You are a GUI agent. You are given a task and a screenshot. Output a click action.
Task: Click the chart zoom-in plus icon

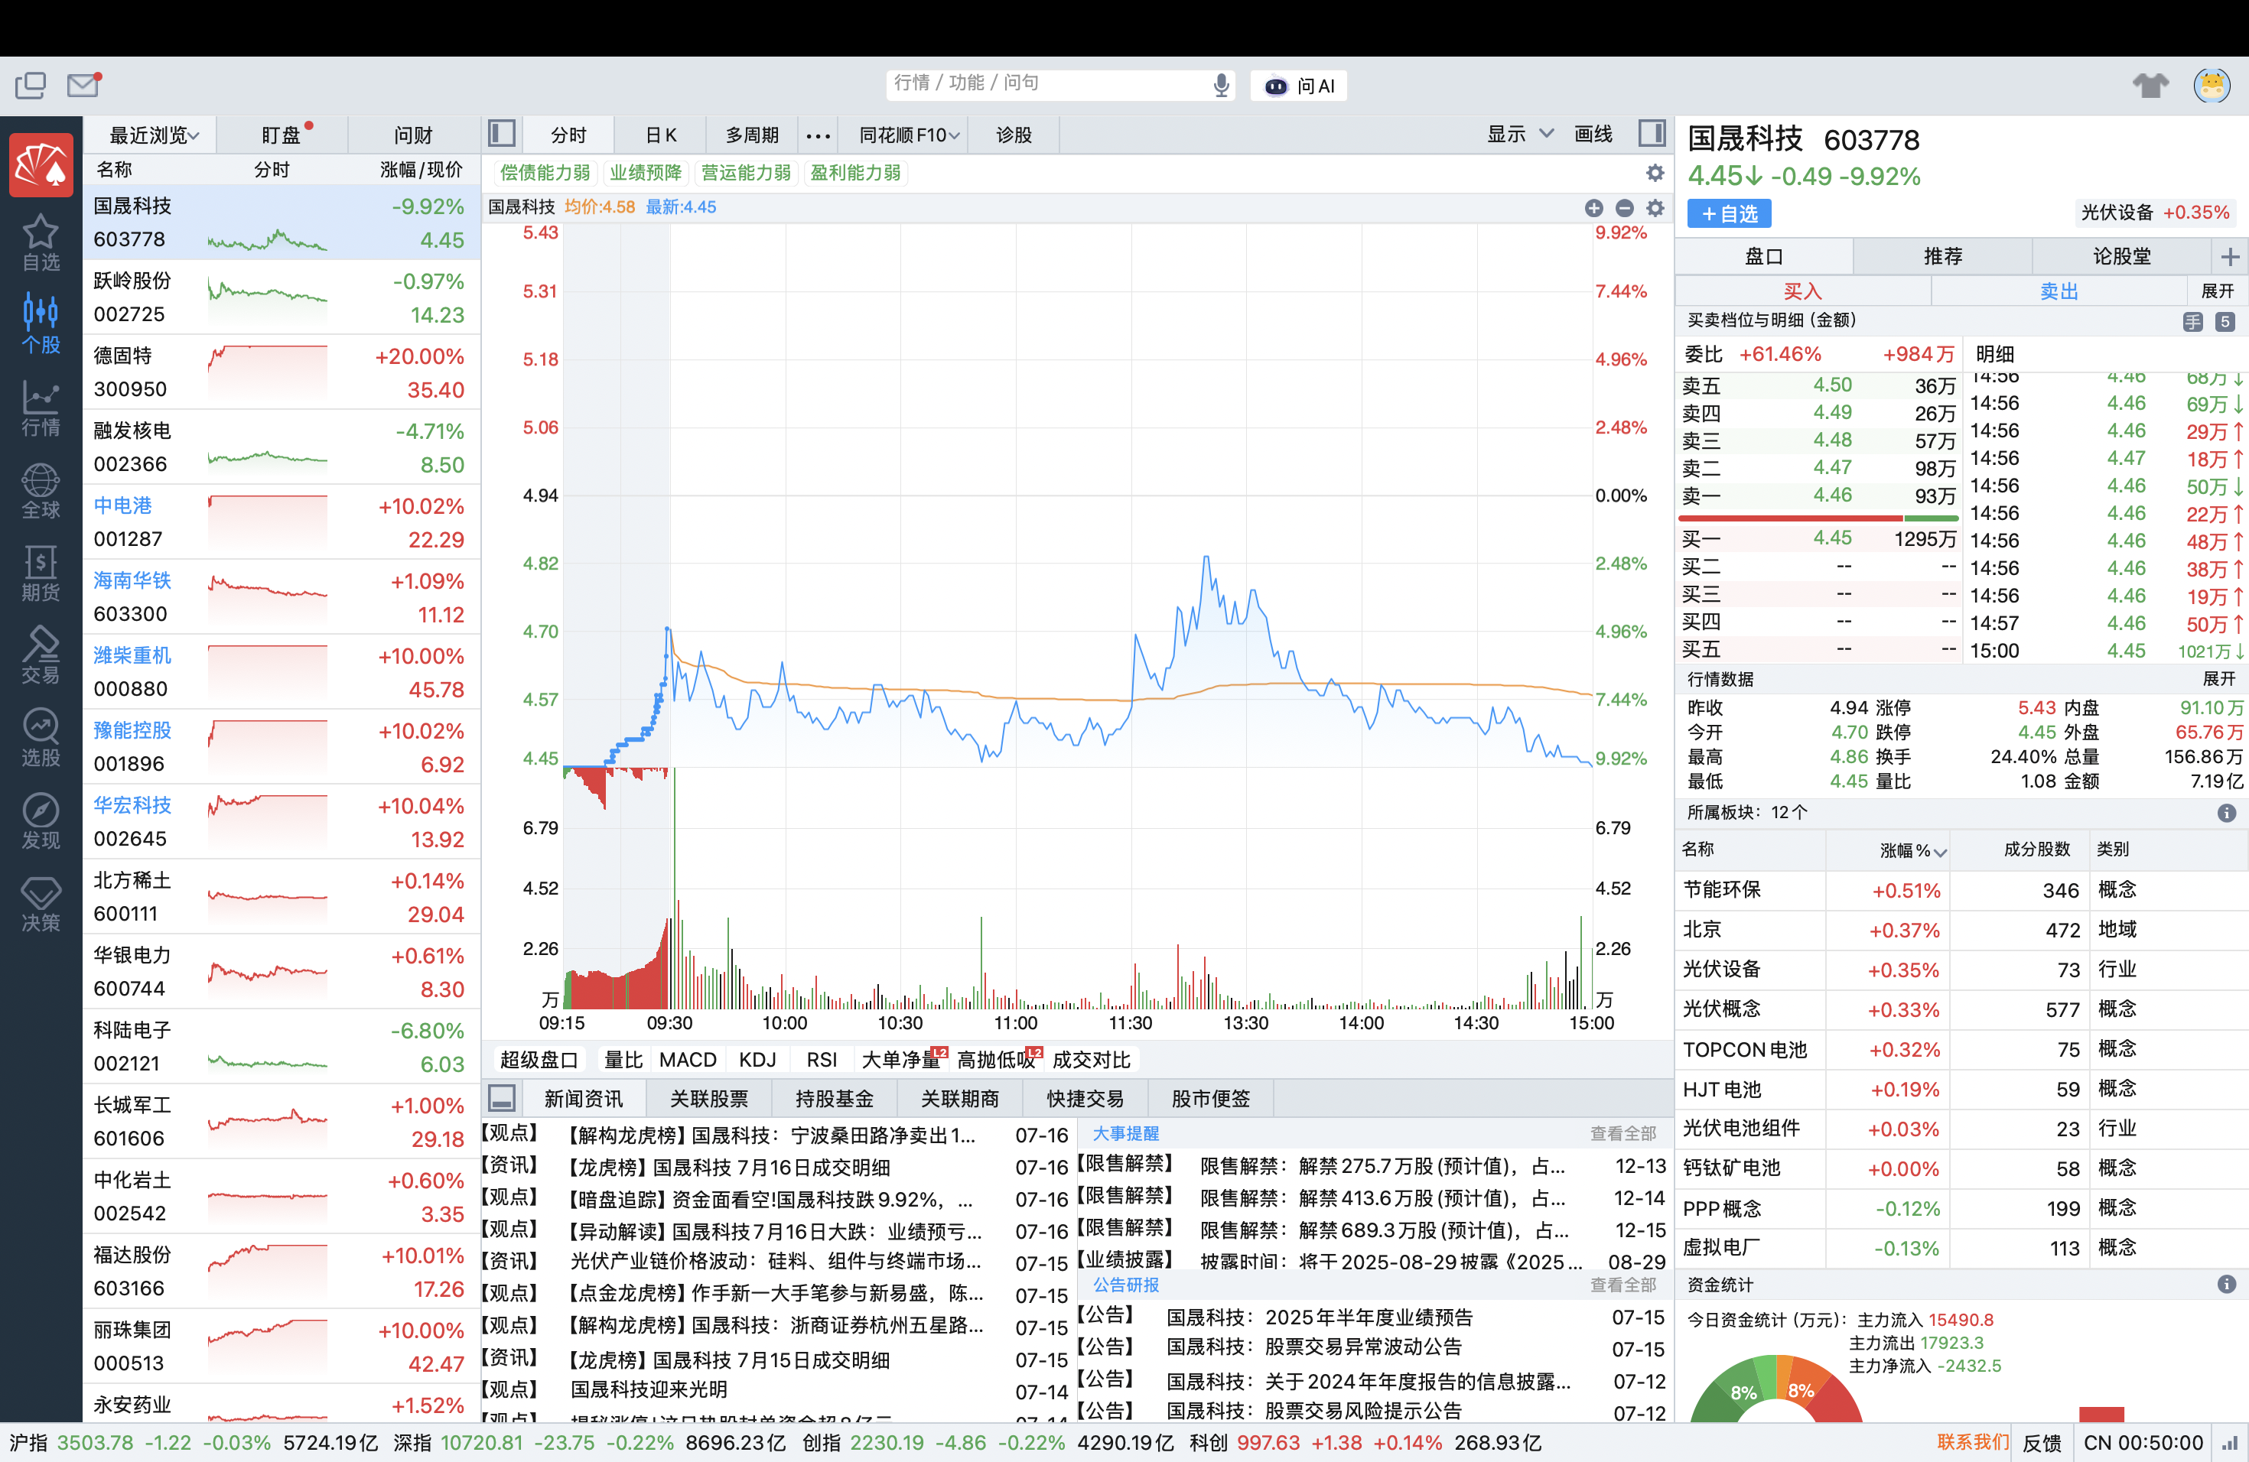1593,208
